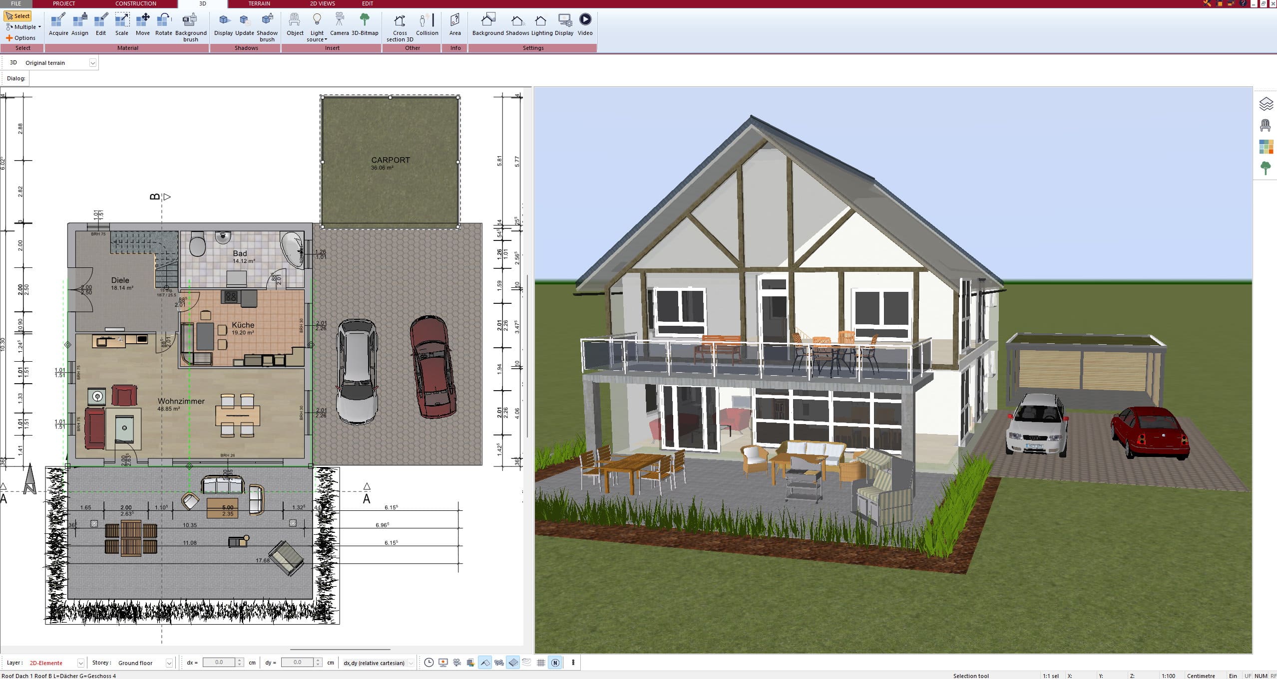Select the Acquire material tool
The height and width of the screenshot is (679, 1277).
click(x=58, y=22)
